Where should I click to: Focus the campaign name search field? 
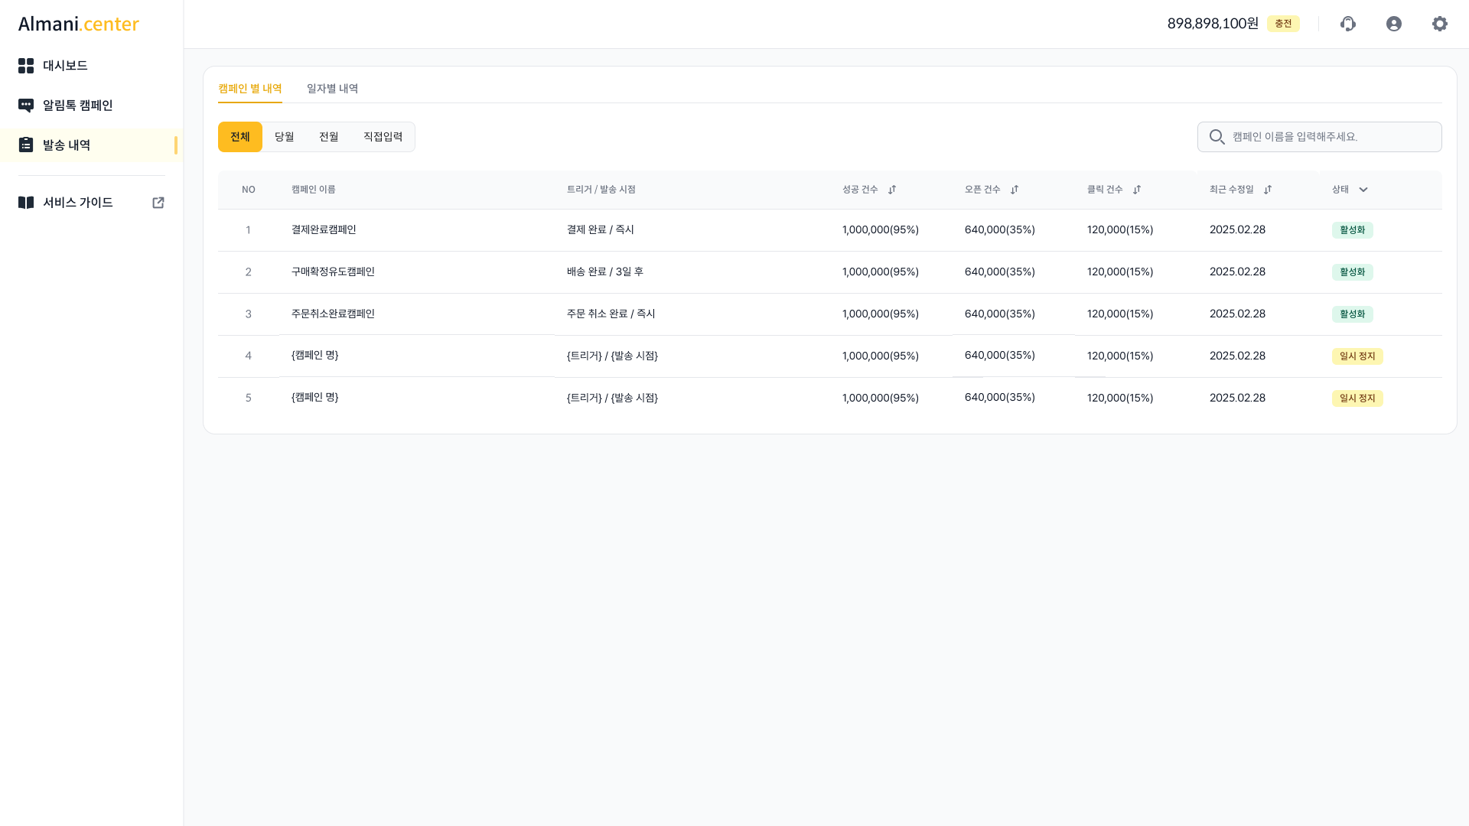[x=1331, y=137]
